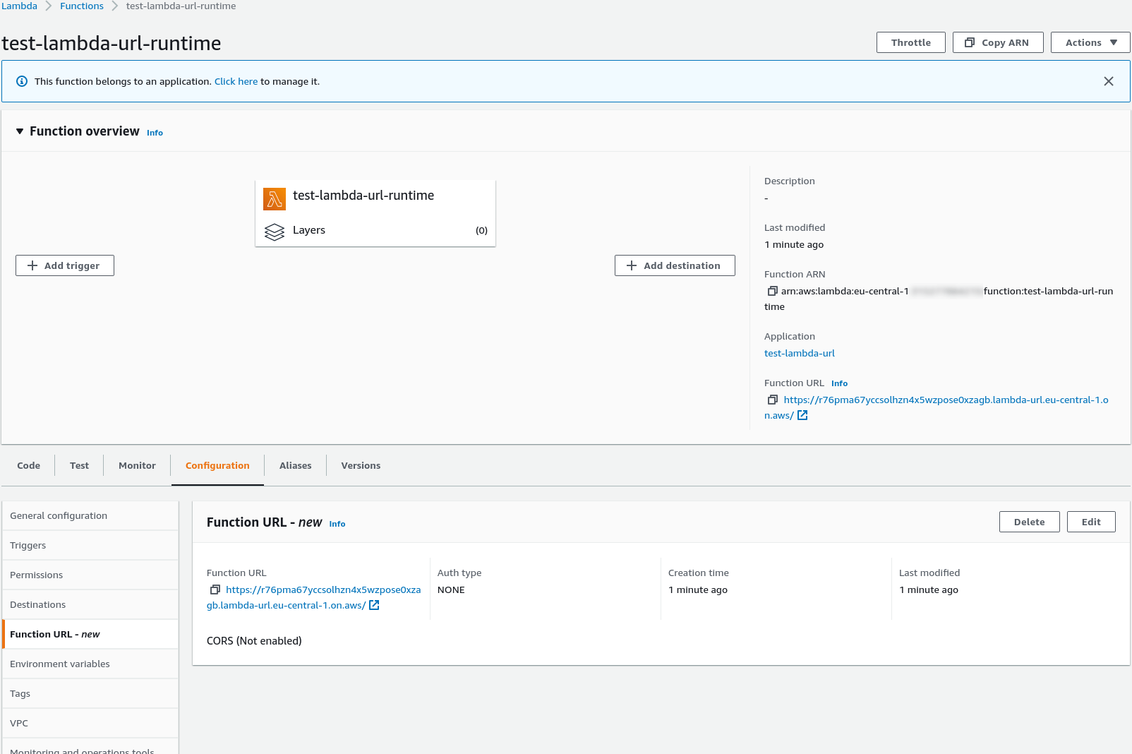Click the info circle icon in banner

pyautogui.click(x=22, y=81)
